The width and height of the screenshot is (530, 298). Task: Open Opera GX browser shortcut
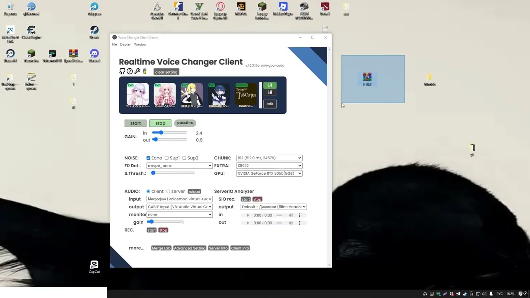tap(220, 11)
